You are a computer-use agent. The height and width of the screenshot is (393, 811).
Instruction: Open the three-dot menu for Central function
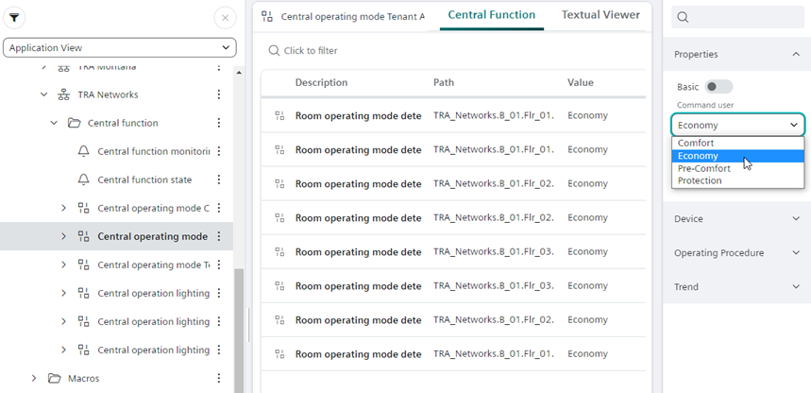[219, 123]
